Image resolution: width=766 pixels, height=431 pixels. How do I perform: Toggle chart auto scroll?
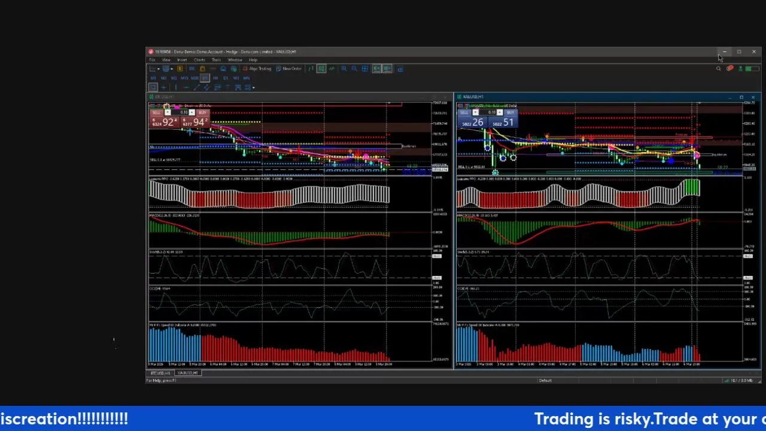coord(376,69)
